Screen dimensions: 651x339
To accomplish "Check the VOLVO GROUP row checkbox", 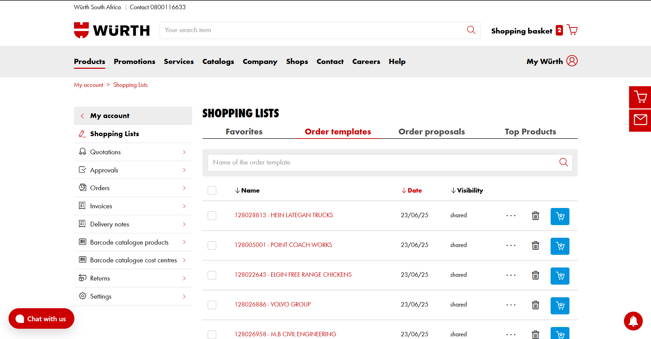I will coord(212,305).
